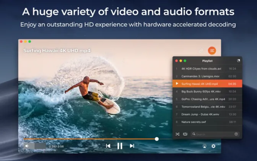The width and height of the screenshot is (257, 161).
Task: Close the main player window
Action: (21, 42)
